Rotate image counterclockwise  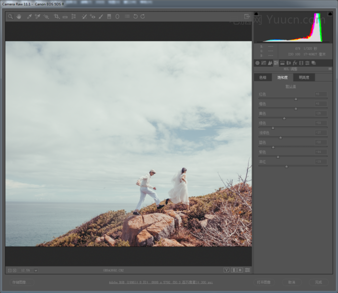point(135,16)
